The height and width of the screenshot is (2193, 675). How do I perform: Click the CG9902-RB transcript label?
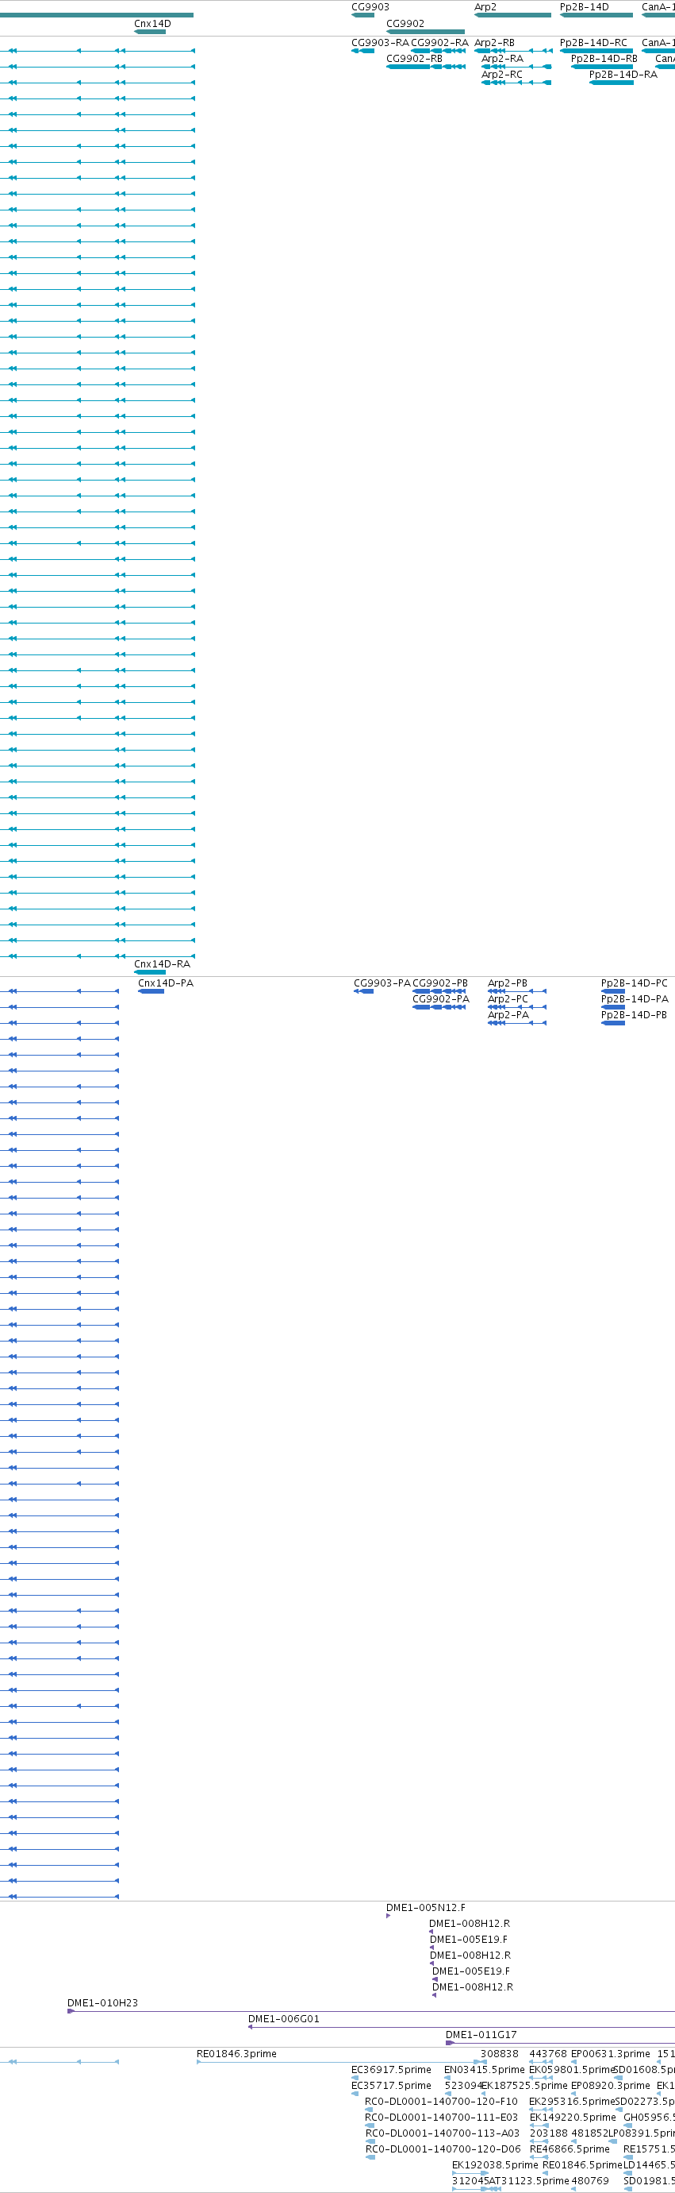pos(415,59)
